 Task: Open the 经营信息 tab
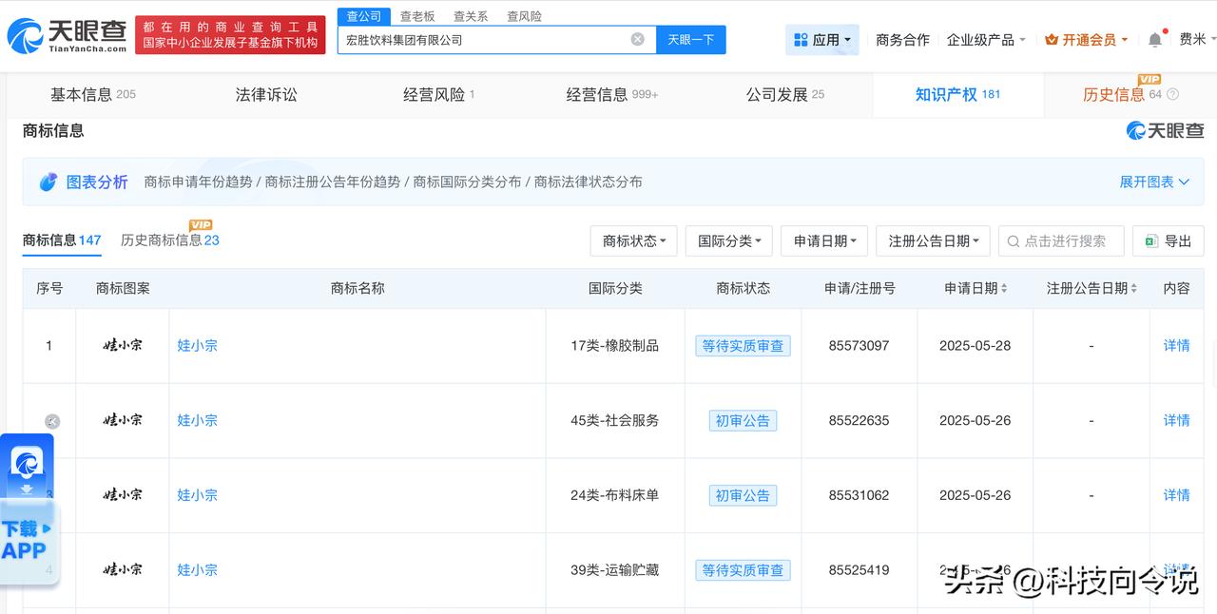[x=612, y=94]
